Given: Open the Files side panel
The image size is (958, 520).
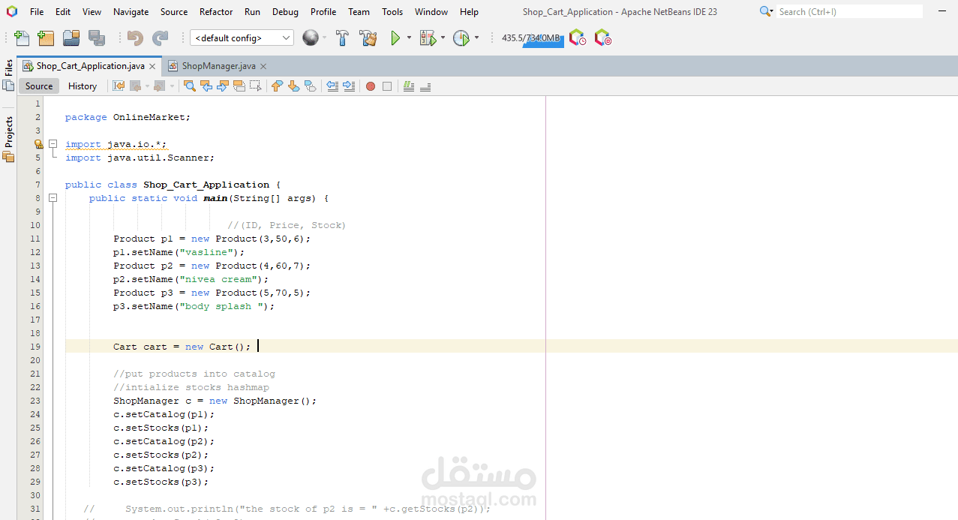Looking at the screenshot, I should point(8,76).
